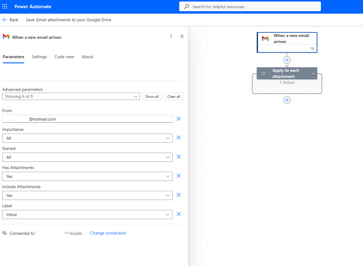Remove the From parameter with X icon
Viewport: 363px width, 266px height.
click(x=179, y=119)
